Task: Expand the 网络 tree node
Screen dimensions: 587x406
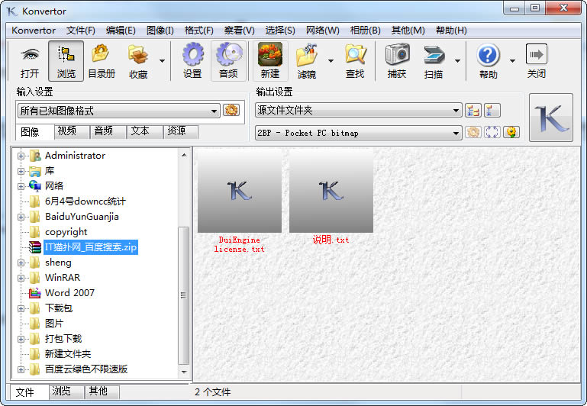Action: [21, 186]
